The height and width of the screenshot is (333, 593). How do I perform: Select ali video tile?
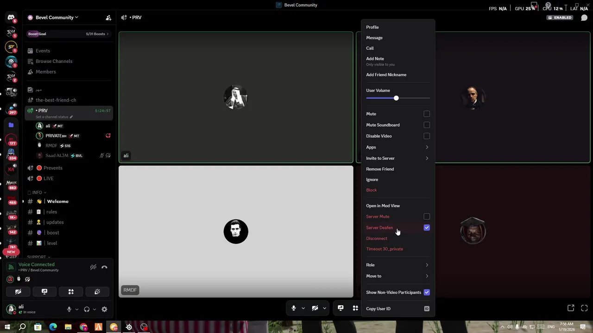point(236,97)
